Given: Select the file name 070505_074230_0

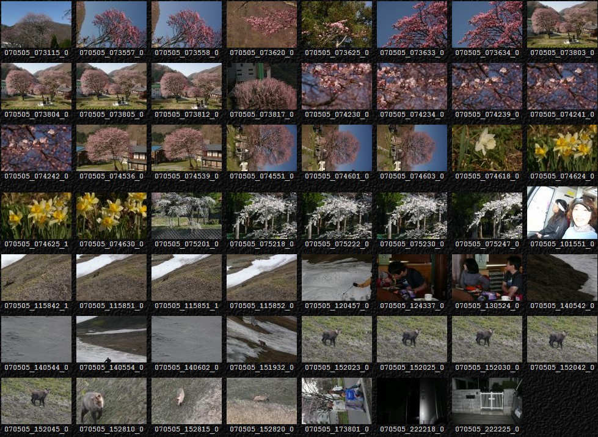Looking at the screenshot, I should coord(337,114).
